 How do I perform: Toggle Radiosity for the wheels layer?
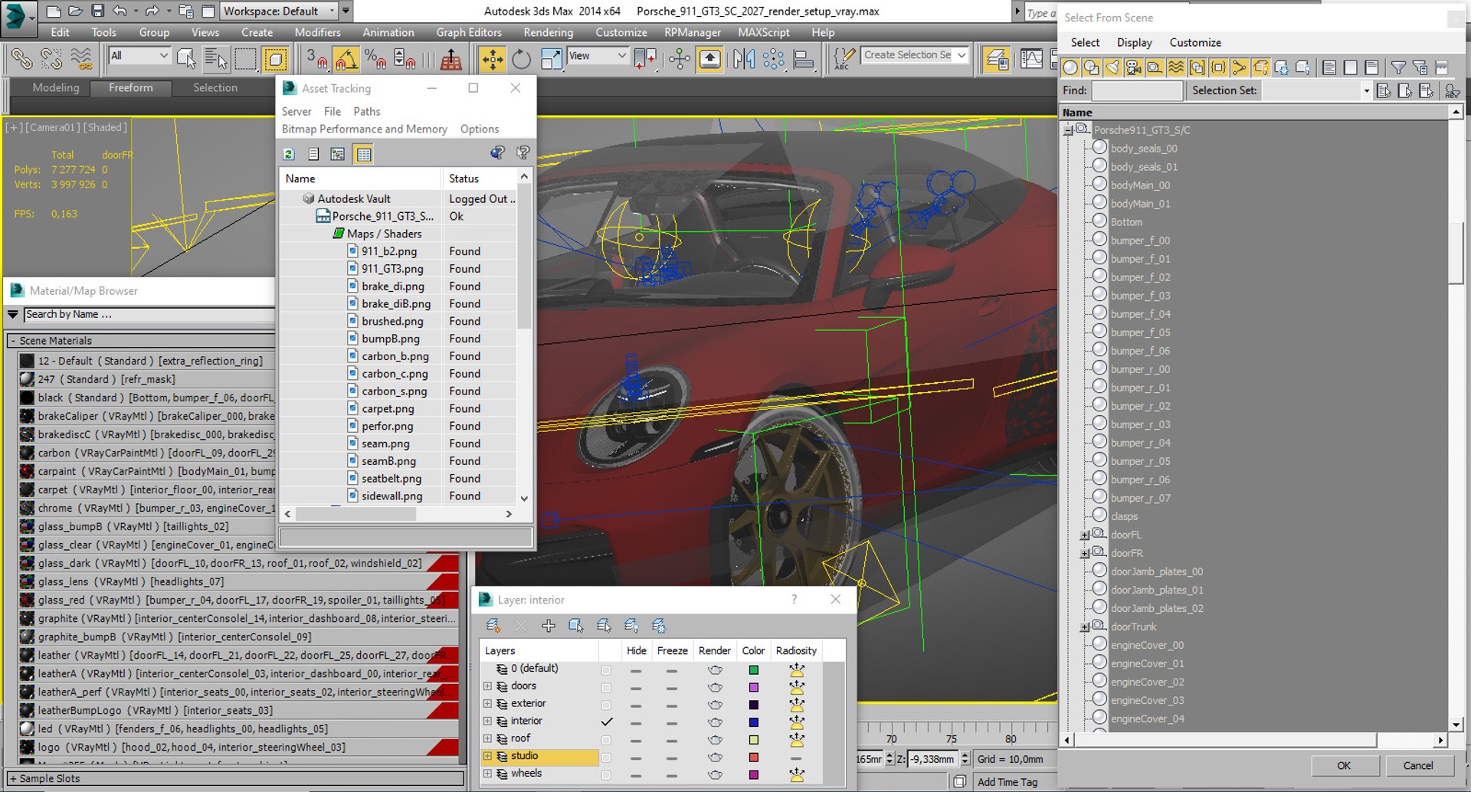point(797,774)
